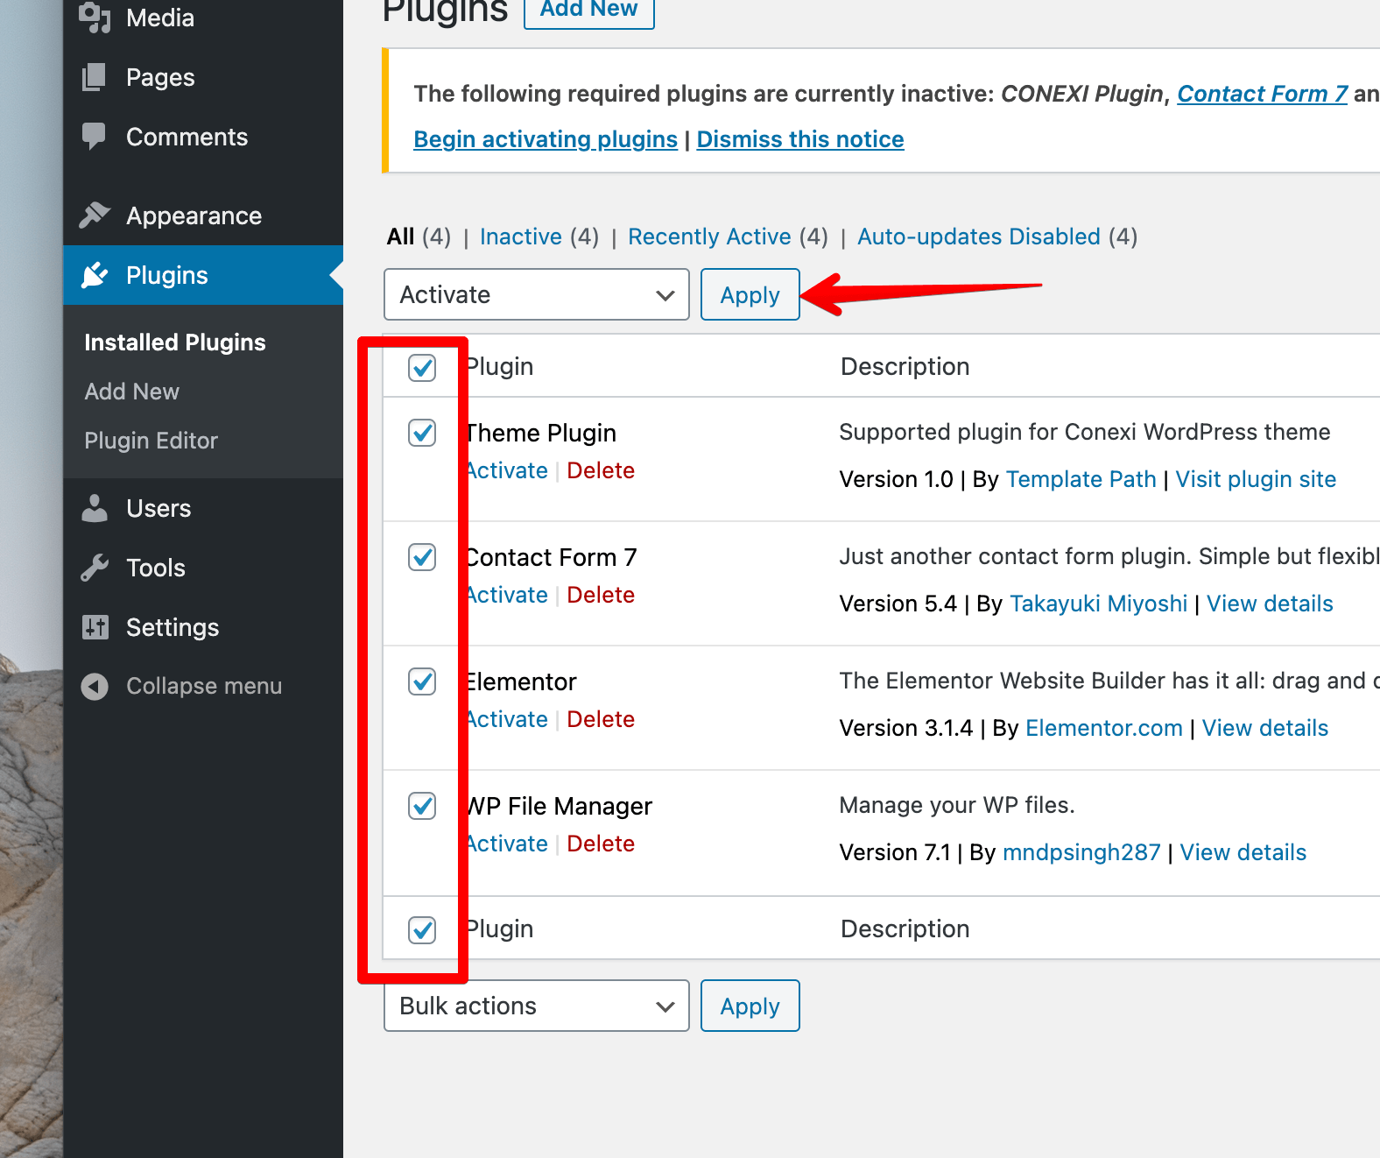Click the Appearance paintbrush icon
Image resolution: width=1380 pixels, height=1158 pixels.
tap(95, 215)
